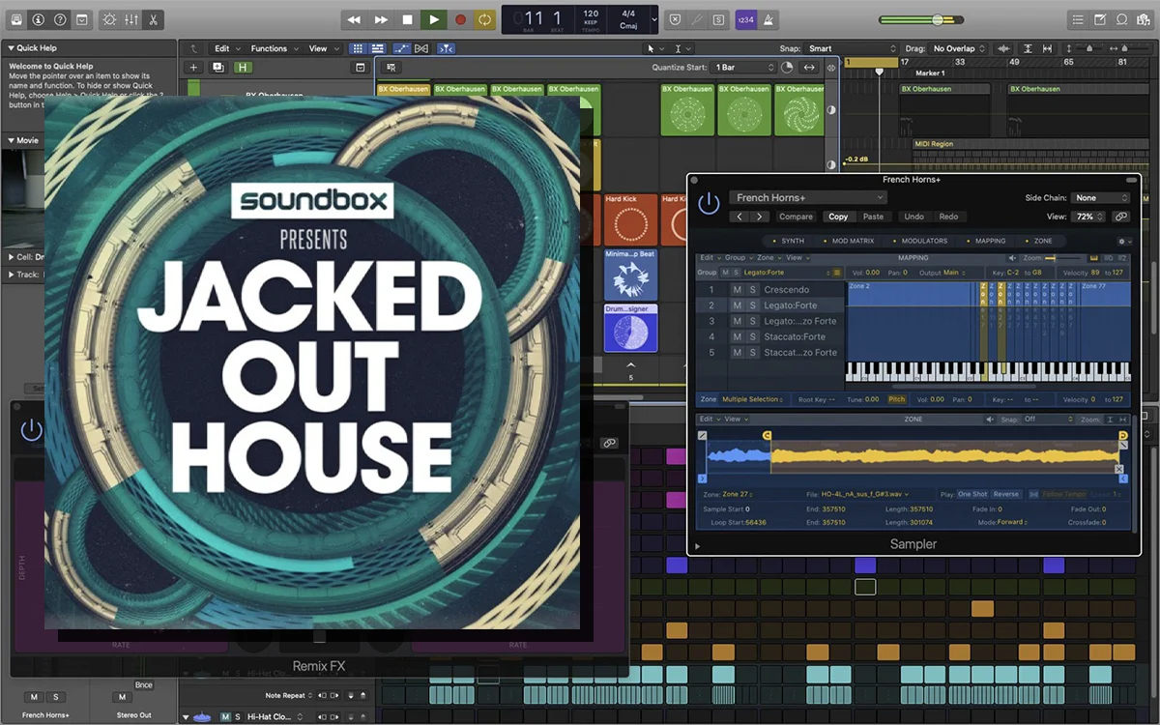Open the Smart Controls sun icon
This screenshot has height=725, width=1160.
(x=108, y=19)
